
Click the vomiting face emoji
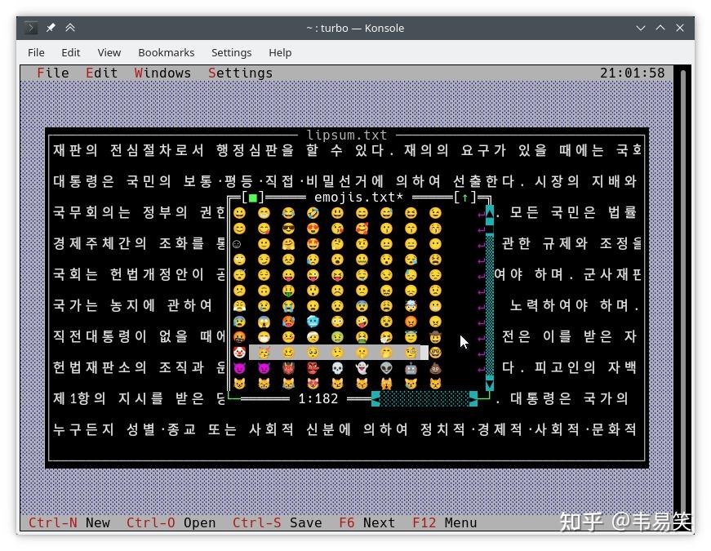click(362, 337)
